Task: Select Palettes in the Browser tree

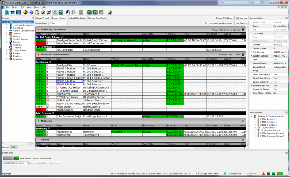Action: pos(17,56)
